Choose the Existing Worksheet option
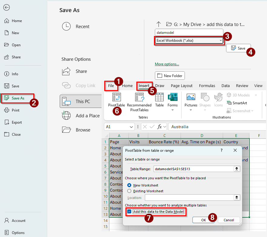 point(129,191)
